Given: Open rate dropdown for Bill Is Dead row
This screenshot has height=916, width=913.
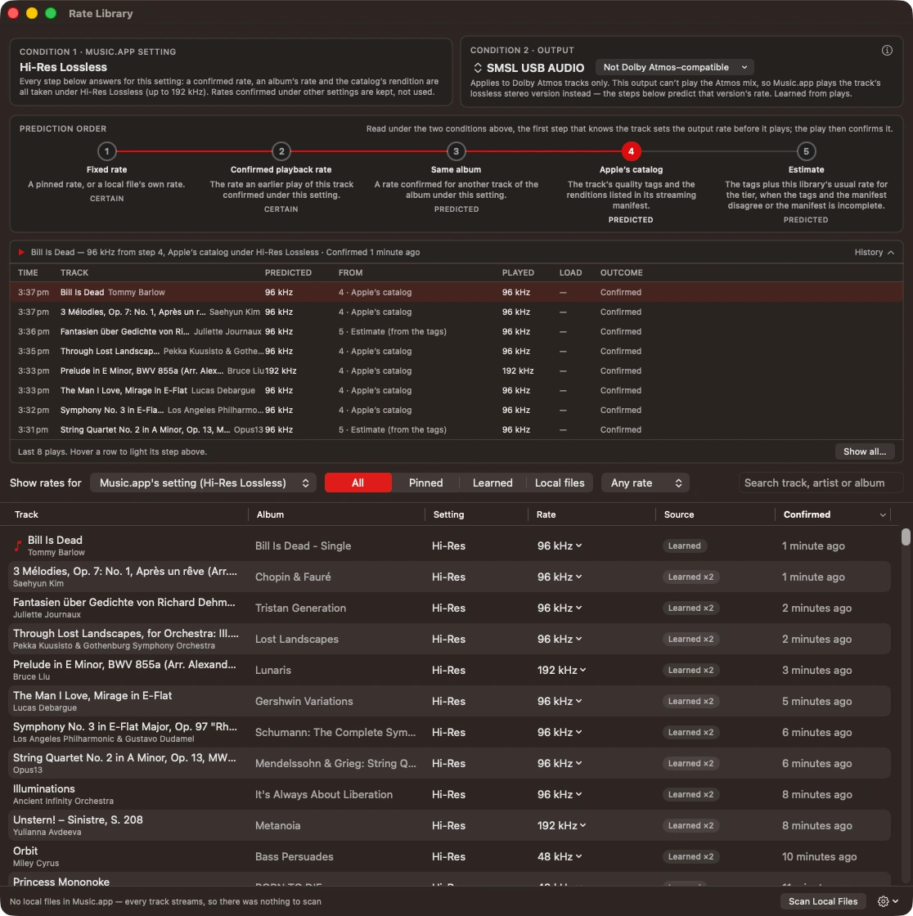Looking at the screenshot, I should click(x=560, y=546).
